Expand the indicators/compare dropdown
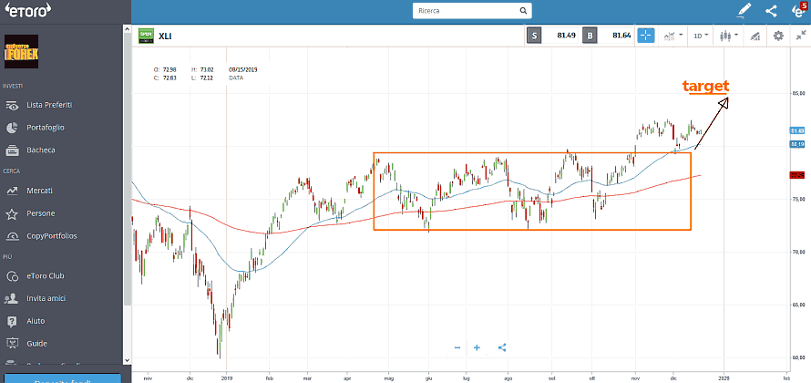 pos(673,36)
